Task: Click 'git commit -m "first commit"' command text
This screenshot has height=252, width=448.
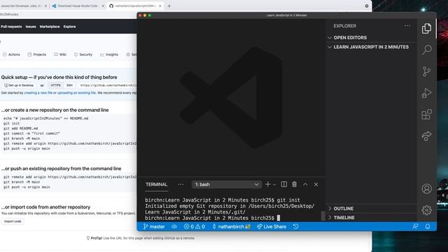Action: tap(31, 134)
